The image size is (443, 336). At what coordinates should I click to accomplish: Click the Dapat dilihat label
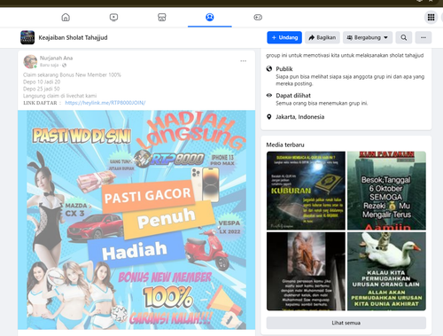[x=293, y=96]
